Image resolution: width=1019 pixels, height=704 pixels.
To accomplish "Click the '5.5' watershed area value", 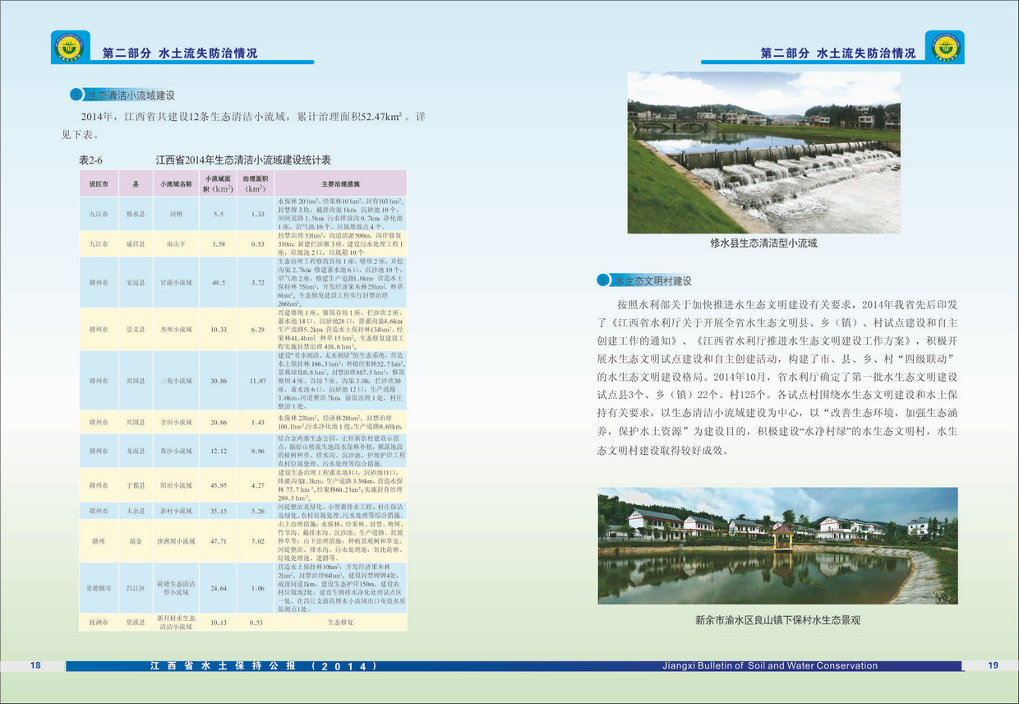I will coord(219,214).
